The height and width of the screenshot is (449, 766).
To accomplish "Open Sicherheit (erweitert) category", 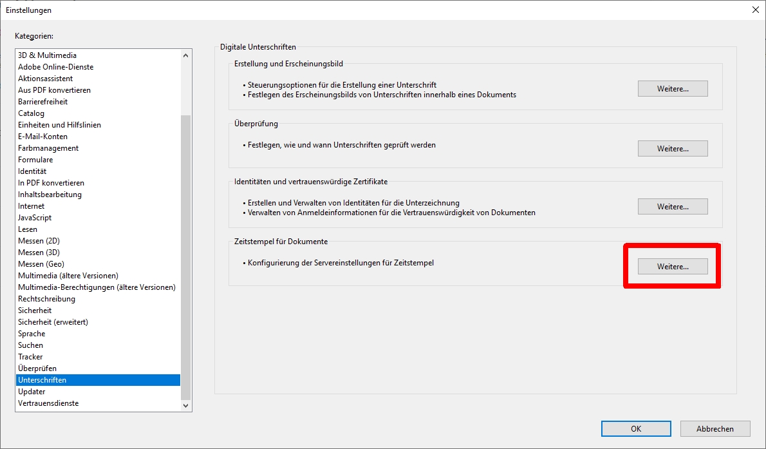I will coord(53,322).
